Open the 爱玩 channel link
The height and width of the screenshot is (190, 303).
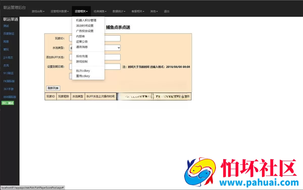point(6,49)
